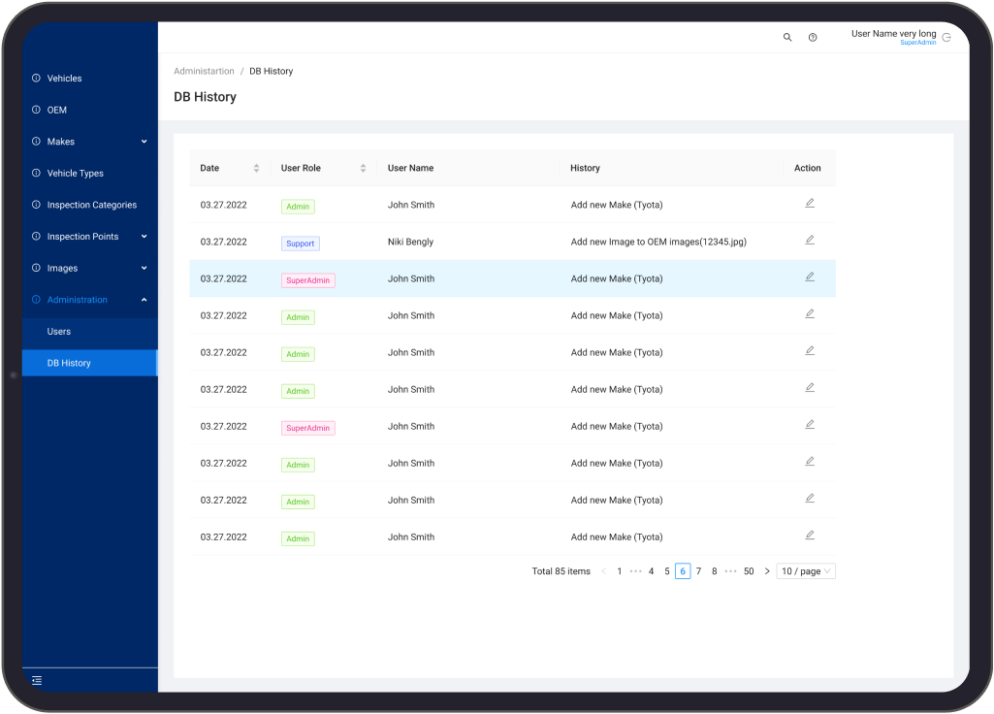
Task: Click edit icon for Niki Bengly row
Action: pyautogui.click(x=810, y=241)
